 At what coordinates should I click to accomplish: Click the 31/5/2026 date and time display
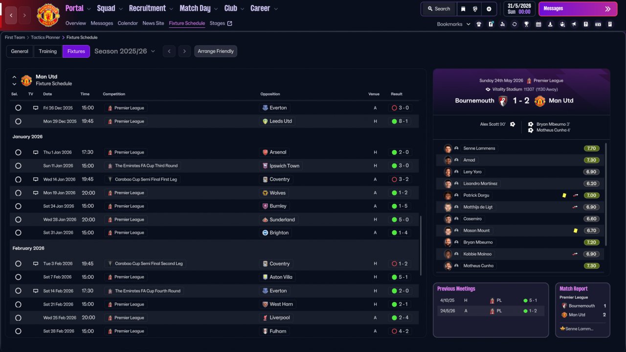click(518, 9)
